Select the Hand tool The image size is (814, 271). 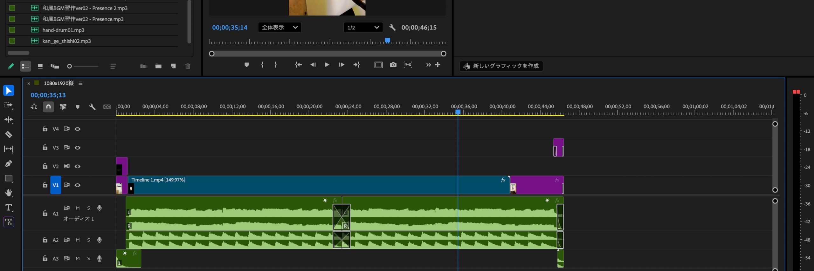[9, 193]
